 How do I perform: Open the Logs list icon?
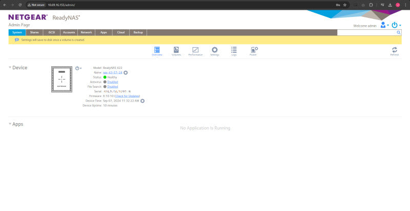click(234, 50)
